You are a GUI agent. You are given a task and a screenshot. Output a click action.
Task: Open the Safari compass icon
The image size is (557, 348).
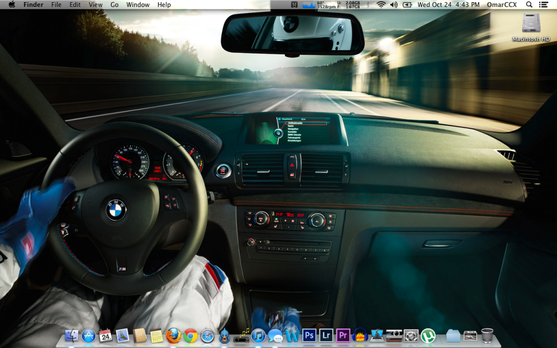[207, 335]
